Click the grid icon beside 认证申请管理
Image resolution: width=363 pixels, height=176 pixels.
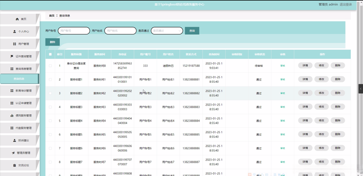pyautogui.click(x=12, y=103)
